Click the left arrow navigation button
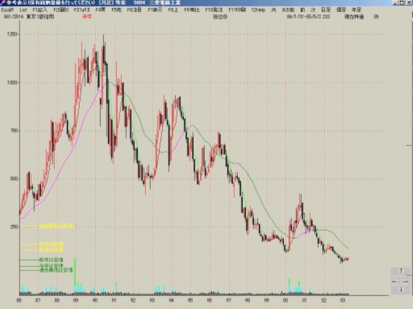Viewport: 413px width, 309px height. point(395,282)
